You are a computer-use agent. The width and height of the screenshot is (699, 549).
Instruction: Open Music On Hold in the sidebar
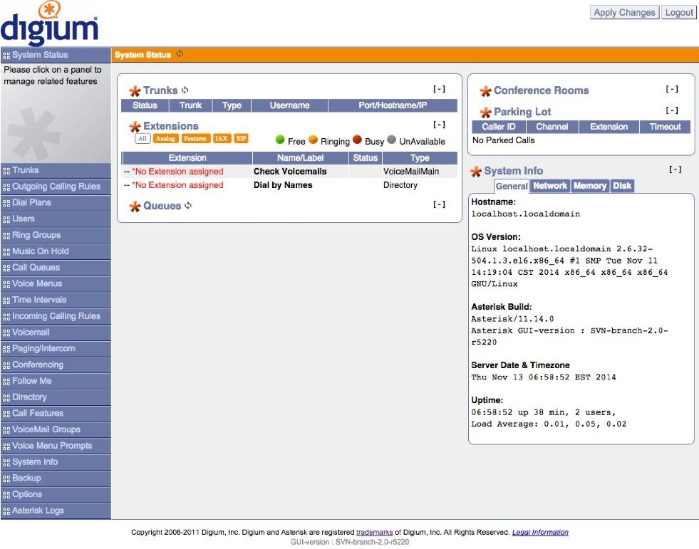click(x=56, y=252)
